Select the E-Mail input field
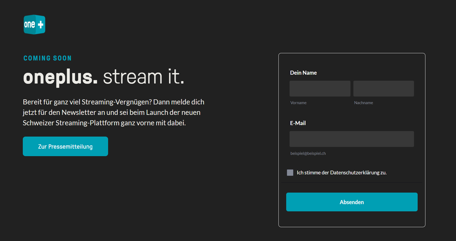The width and height of the screenshot is (456, 241). click(x=352, y=139)
